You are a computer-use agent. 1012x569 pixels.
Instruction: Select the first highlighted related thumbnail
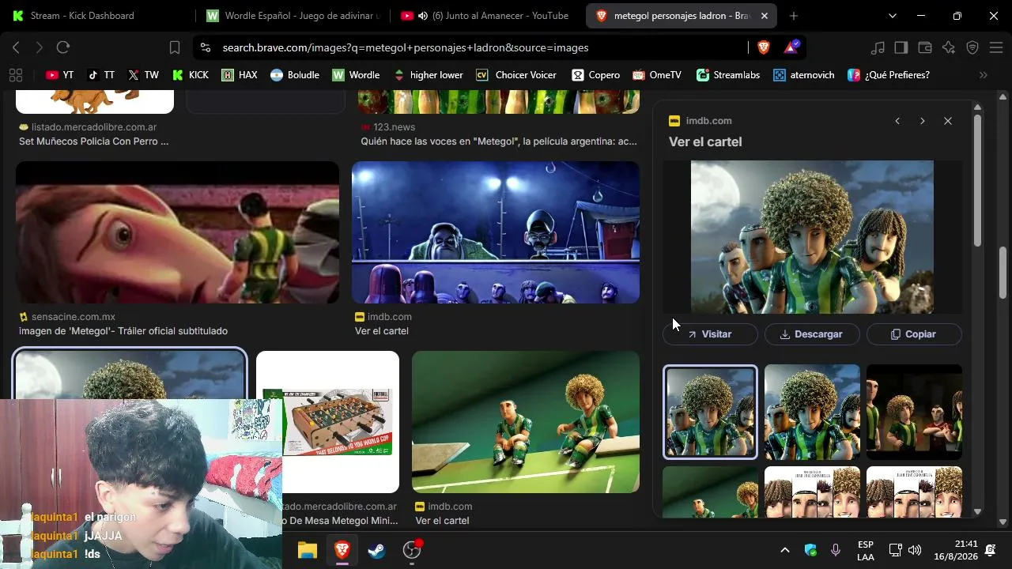coord(710,412)
